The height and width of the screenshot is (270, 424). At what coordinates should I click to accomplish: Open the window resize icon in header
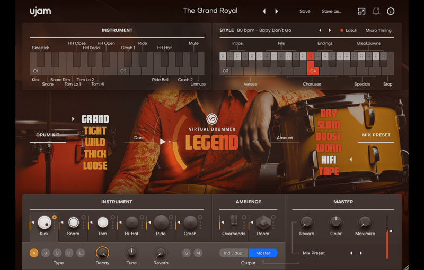361,11
